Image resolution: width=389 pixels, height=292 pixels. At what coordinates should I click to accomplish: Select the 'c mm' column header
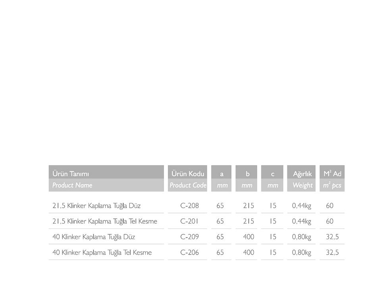[x=272, y=178]
